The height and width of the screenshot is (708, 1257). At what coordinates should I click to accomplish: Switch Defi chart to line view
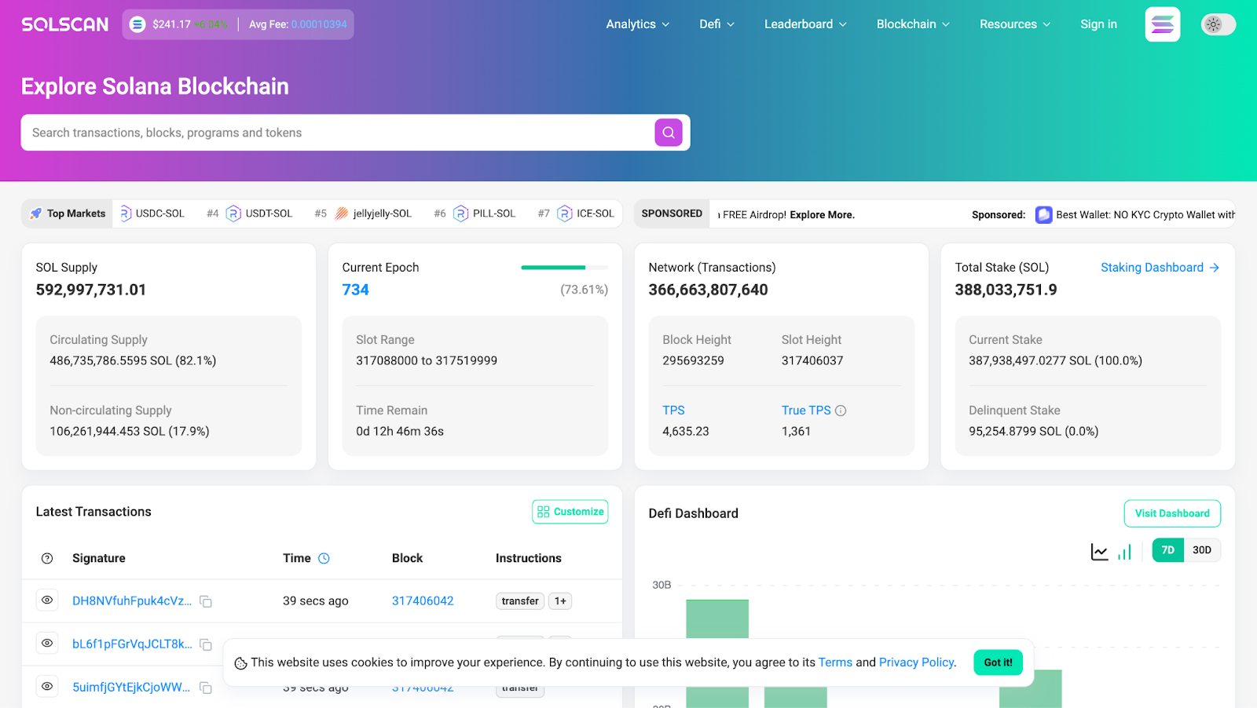1099,552
